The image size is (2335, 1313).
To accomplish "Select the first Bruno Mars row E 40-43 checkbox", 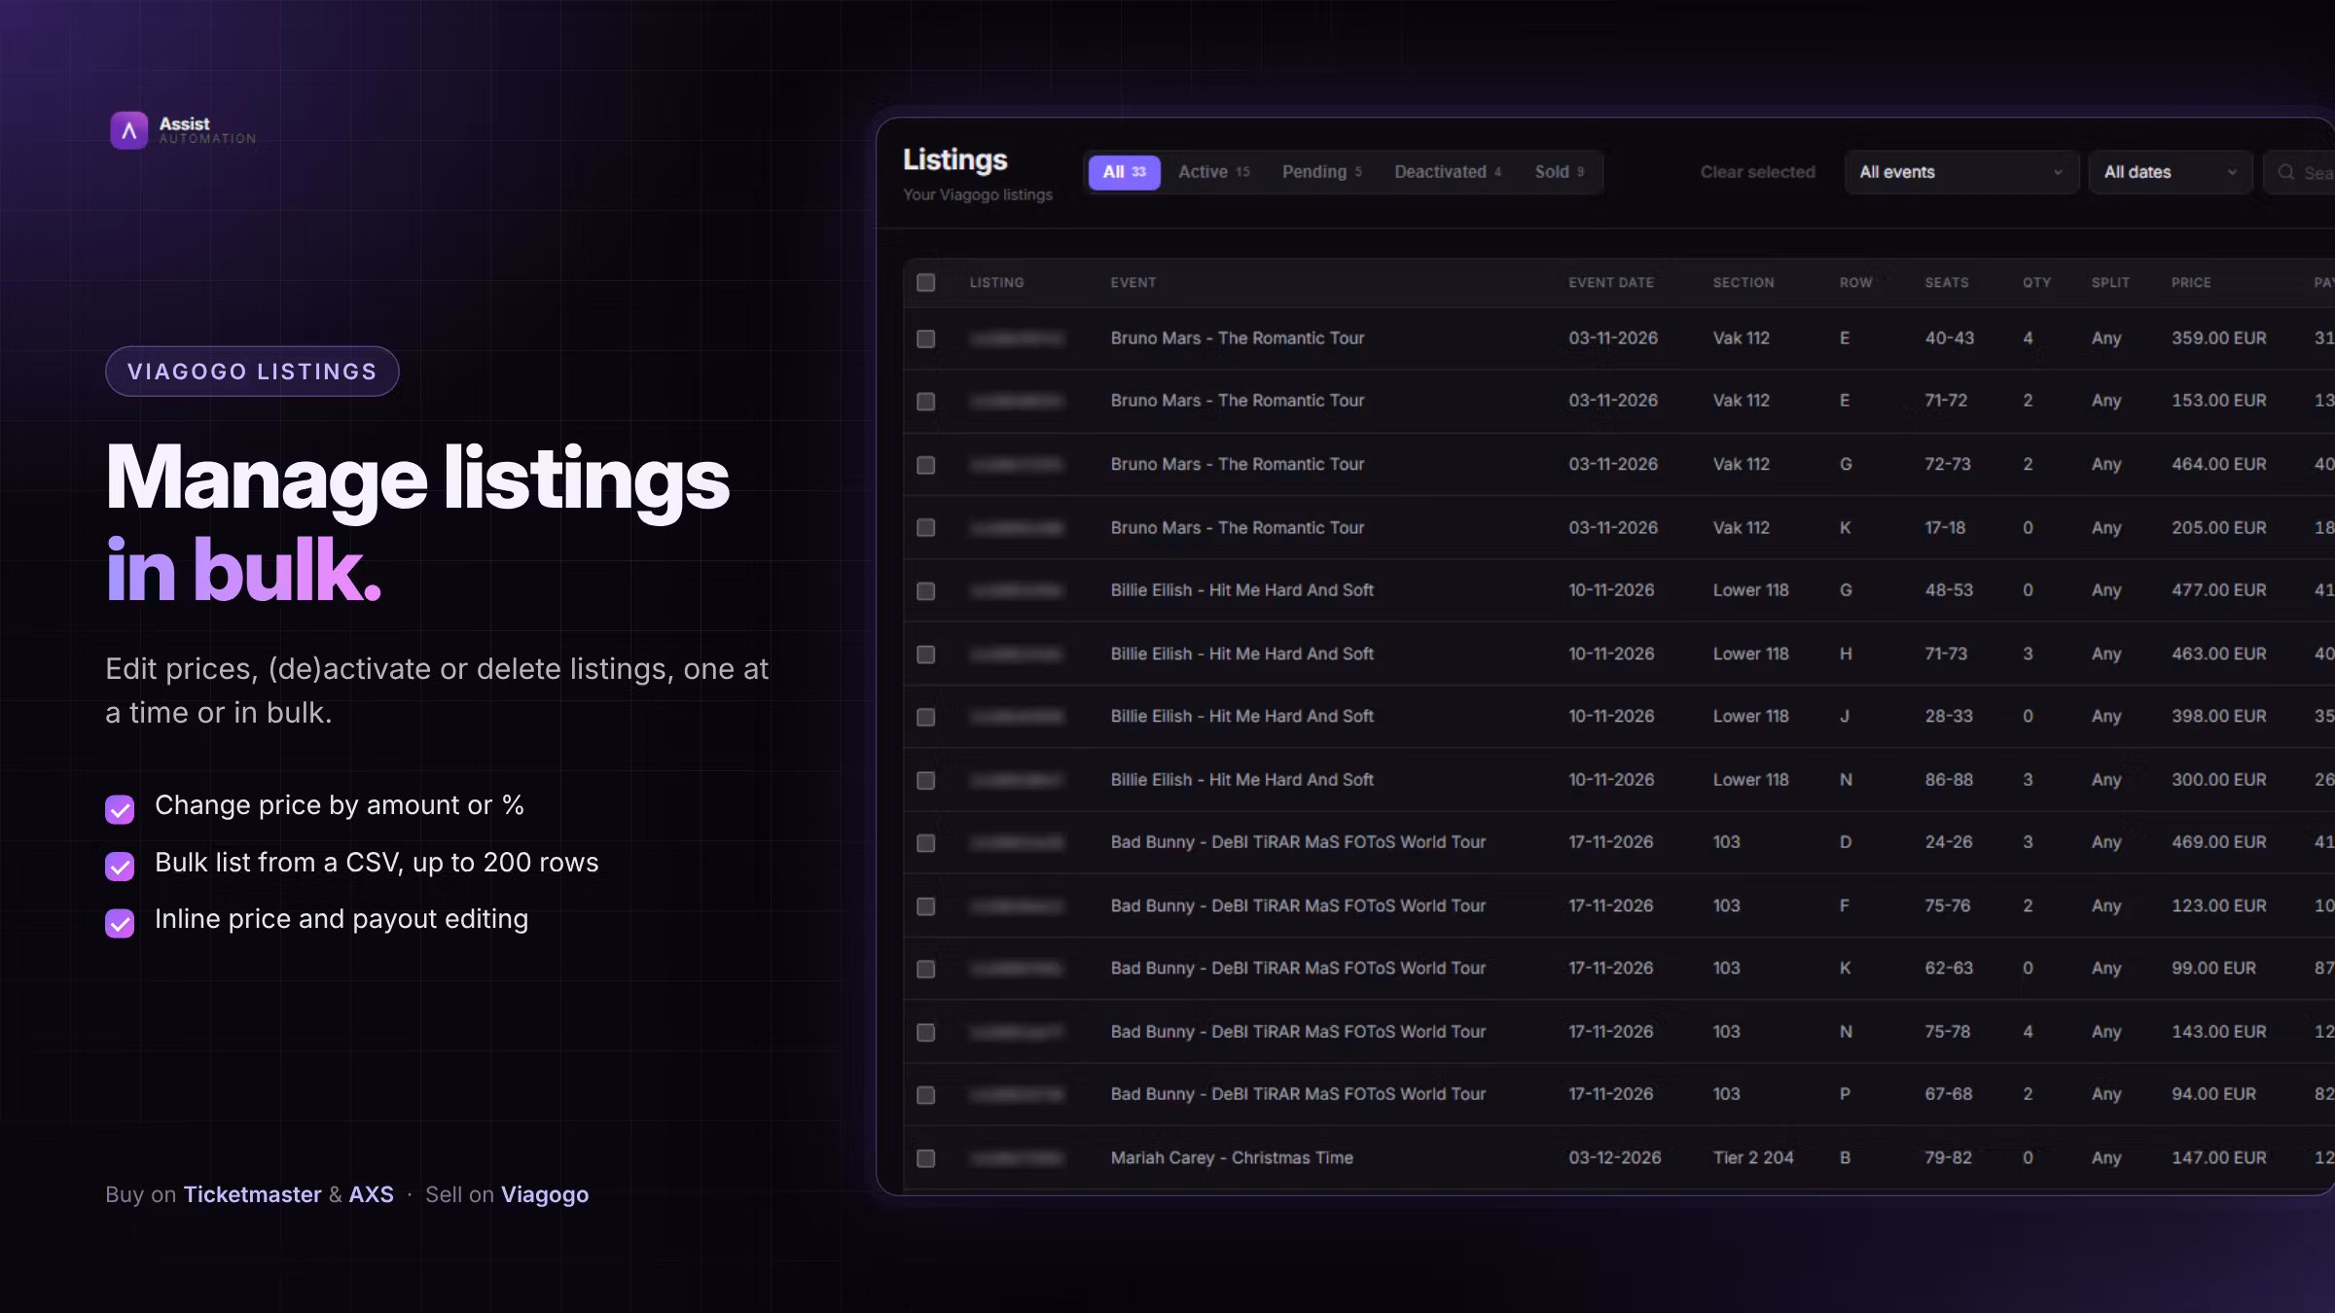I will [925, 338].
